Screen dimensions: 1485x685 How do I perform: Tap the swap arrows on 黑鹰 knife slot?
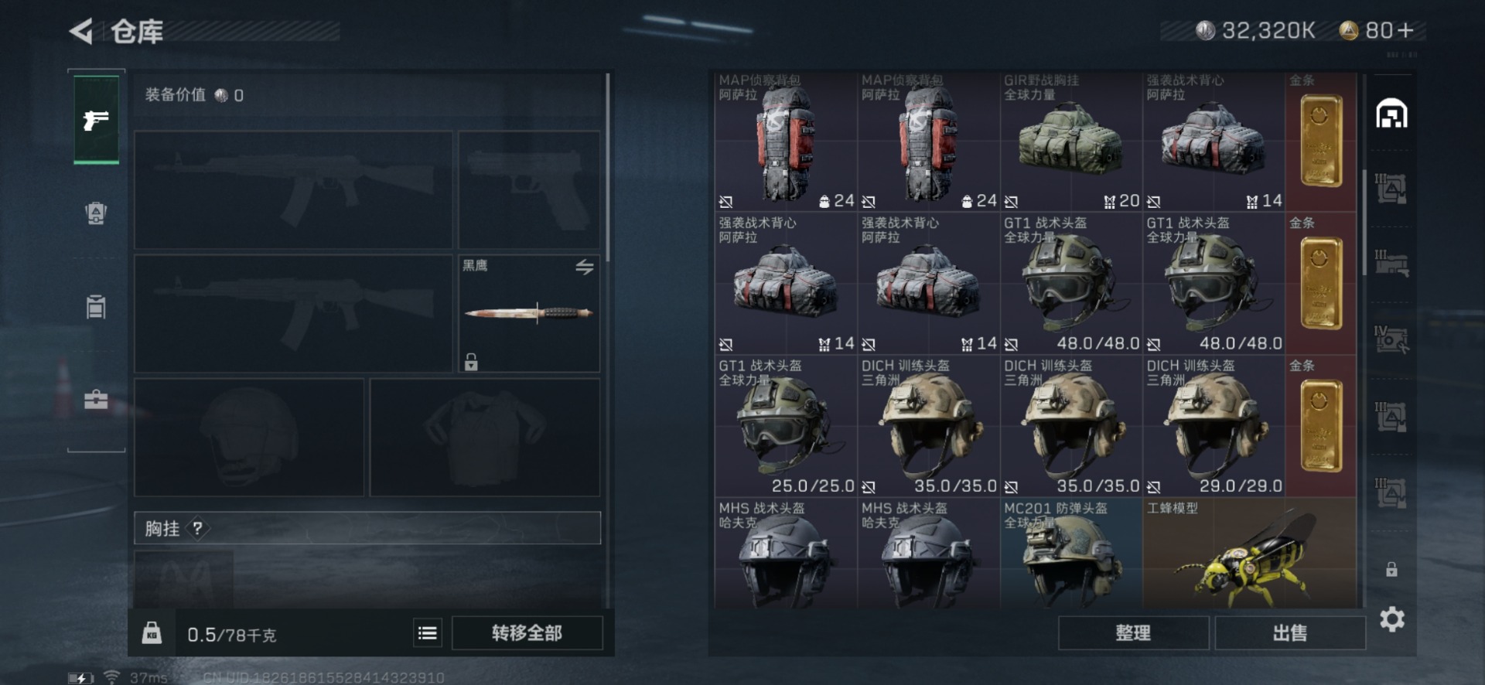tap(585, 268)
